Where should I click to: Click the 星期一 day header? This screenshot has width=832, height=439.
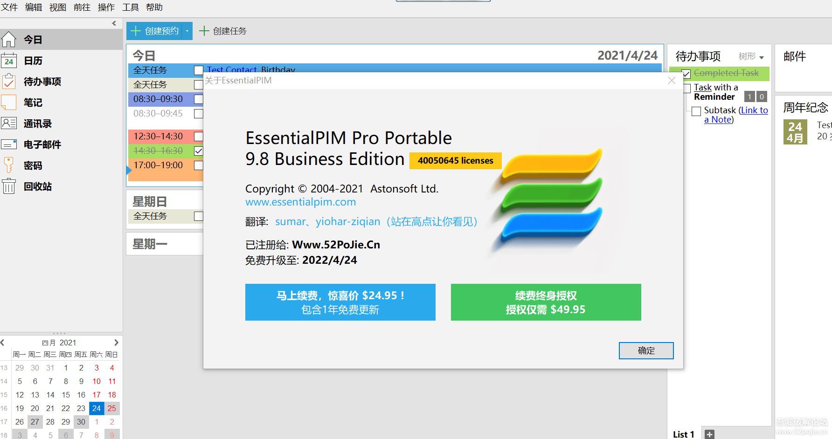tap(150, 244)
